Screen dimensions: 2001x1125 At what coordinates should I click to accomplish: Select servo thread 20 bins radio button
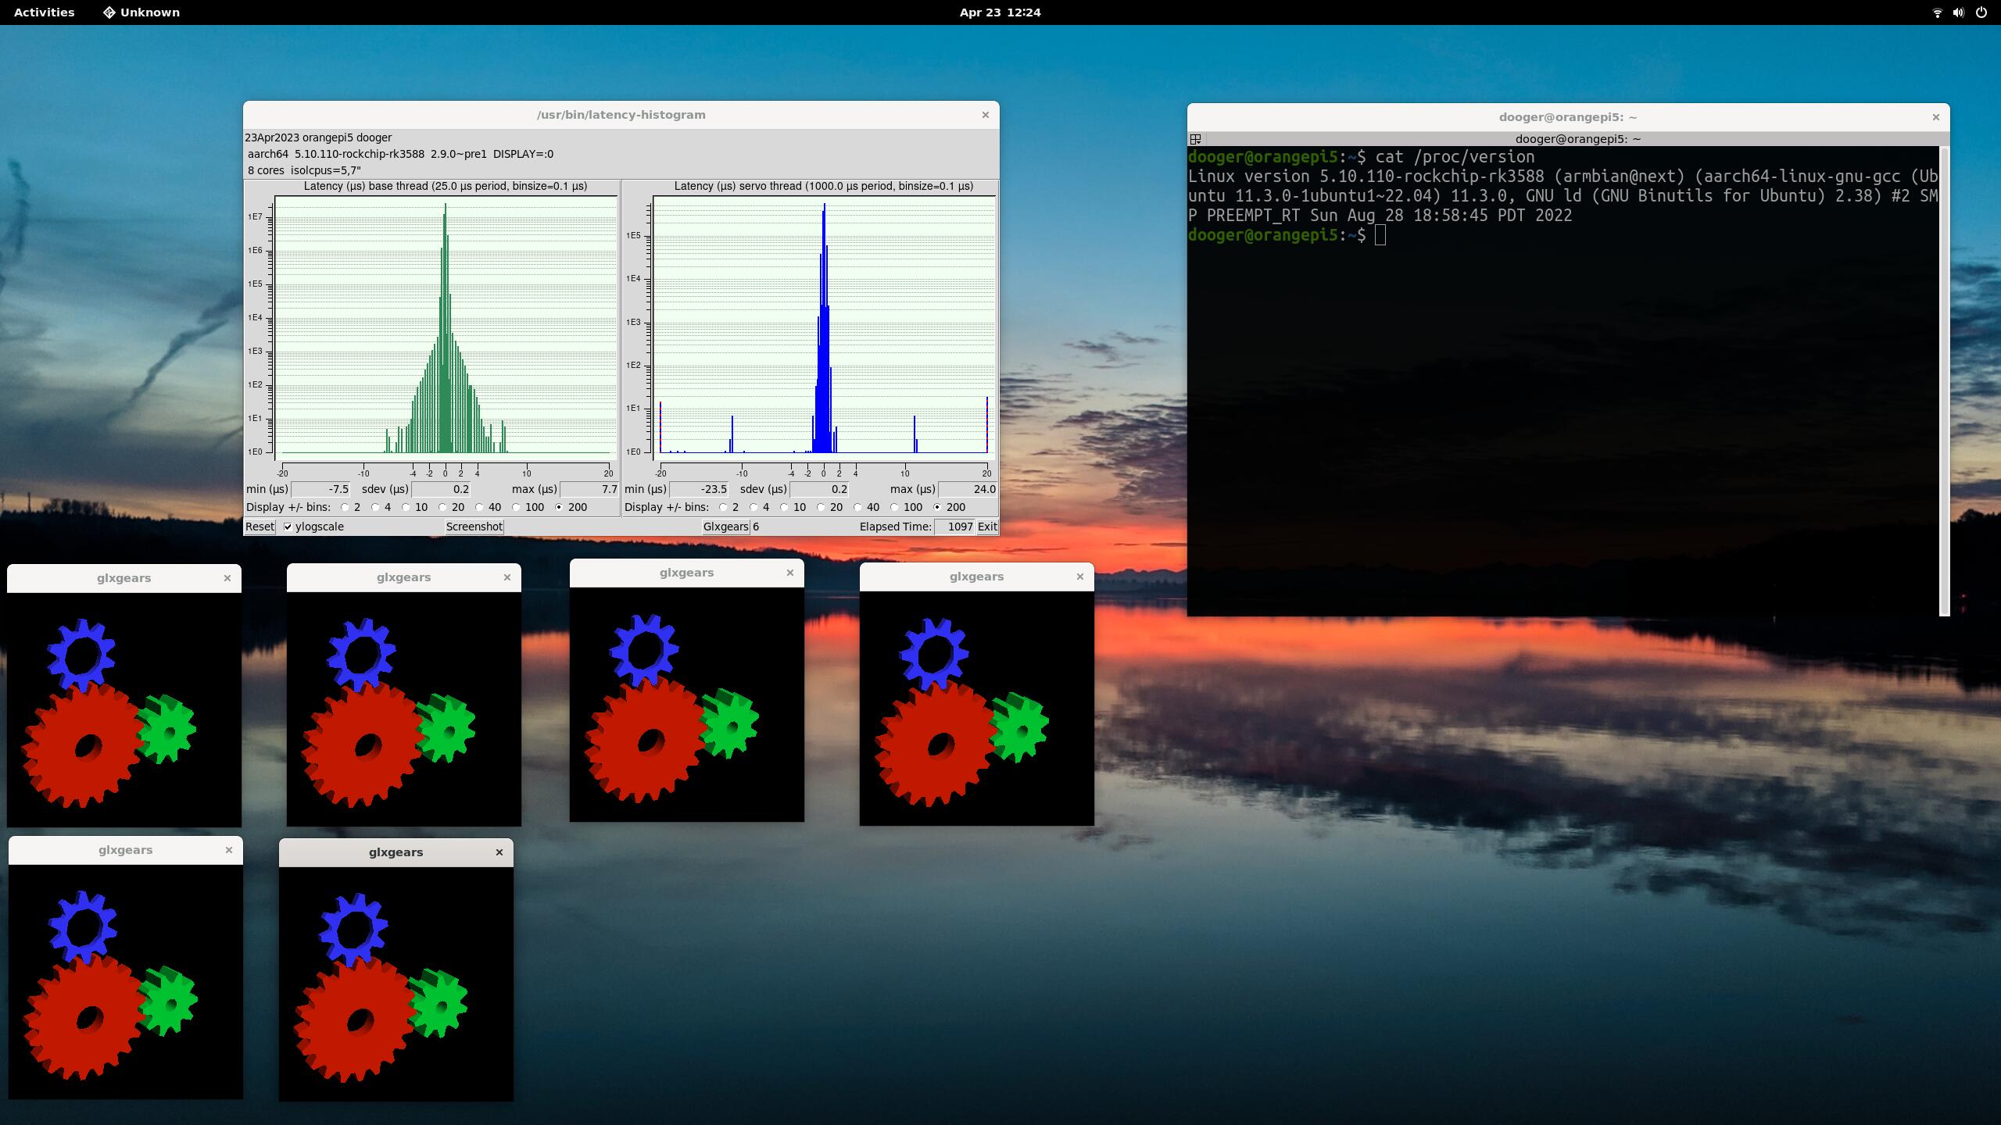pos(821,507)
